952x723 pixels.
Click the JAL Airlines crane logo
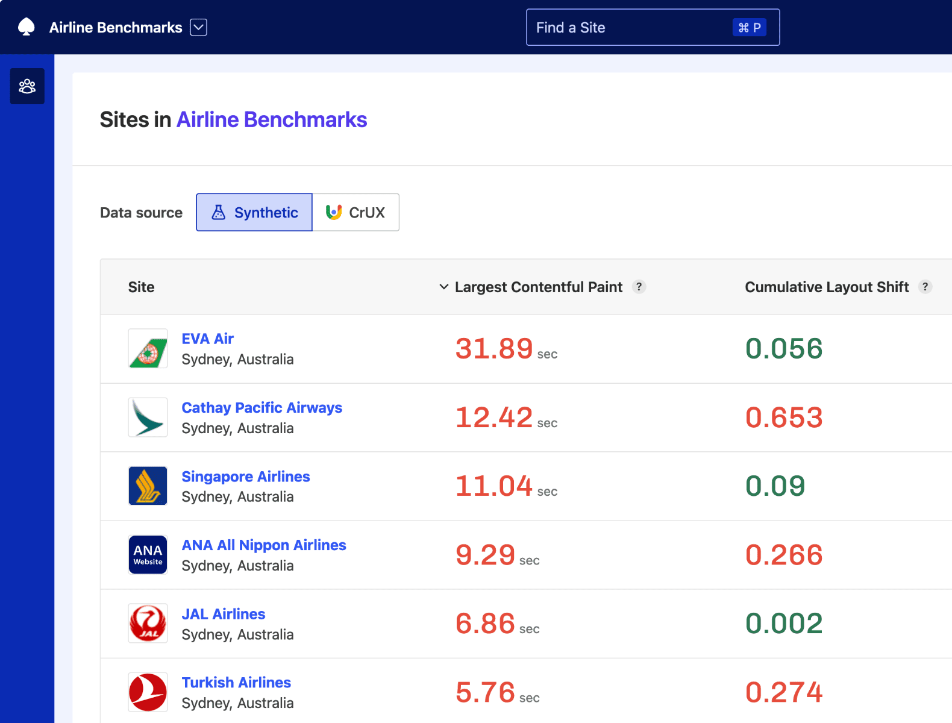click(x=148, y=623)
